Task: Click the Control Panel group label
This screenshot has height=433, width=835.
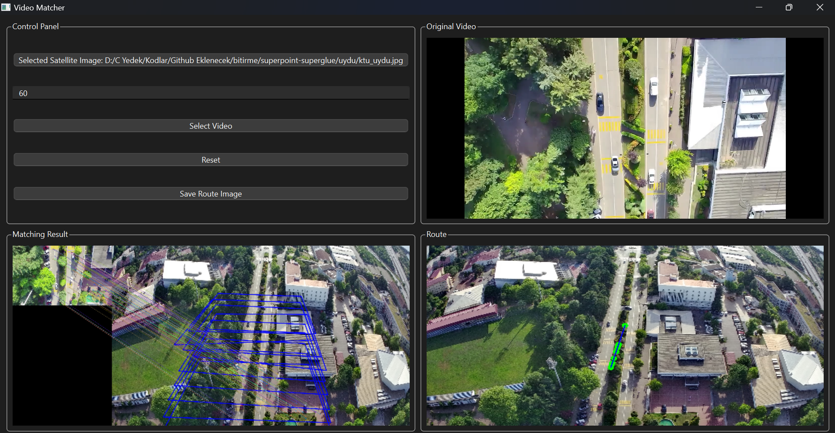Action: [x=35, y=27]
